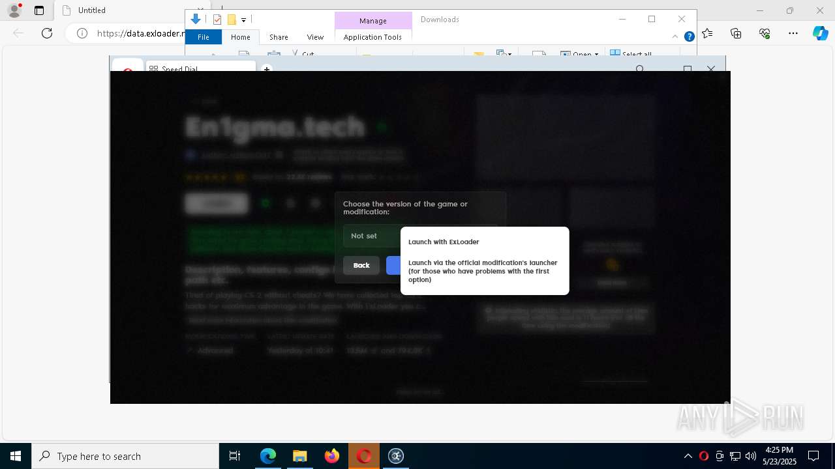Switch to ExLoader app in taskbar
The image size is (835, 469).
pyautogui.click(x=396, y=456)
